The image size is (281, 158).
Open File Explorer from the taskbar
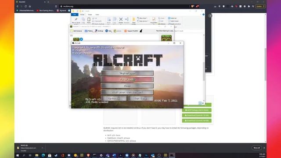tap(37, 155)
